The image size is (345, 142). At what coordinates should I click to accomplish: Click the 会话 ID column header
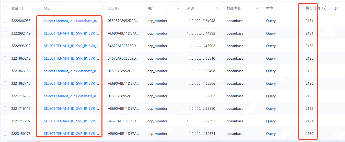click(x=17, y=8)
